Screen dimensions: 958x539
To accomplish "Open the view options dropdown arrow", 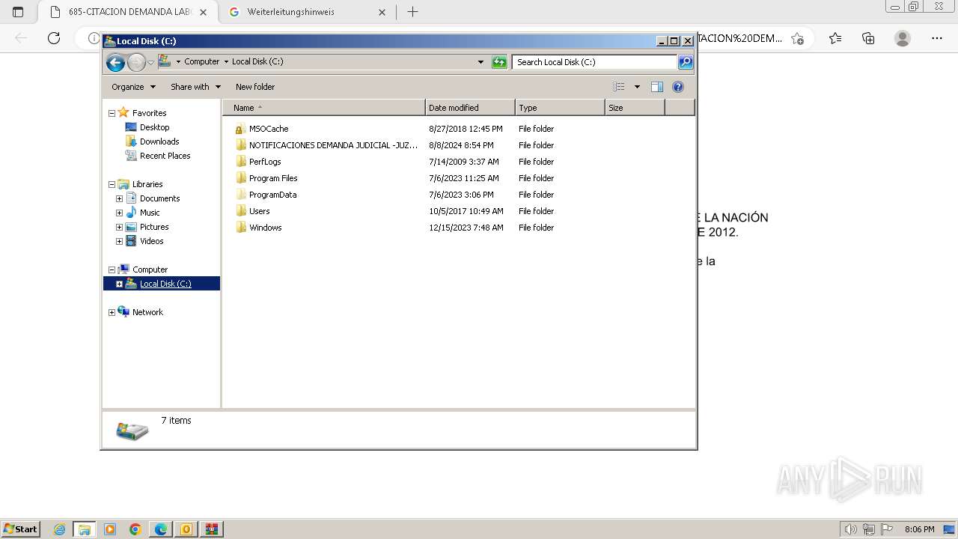I will [637, 87].
